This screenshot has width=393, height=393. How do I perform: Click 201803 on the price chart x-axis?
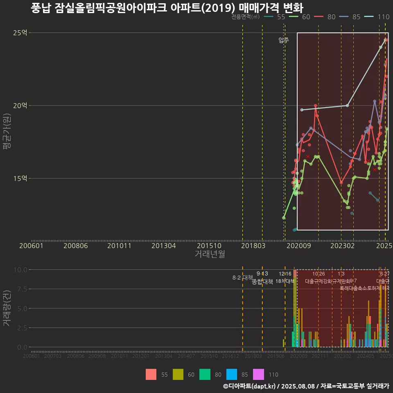click(x=253, y=246)
